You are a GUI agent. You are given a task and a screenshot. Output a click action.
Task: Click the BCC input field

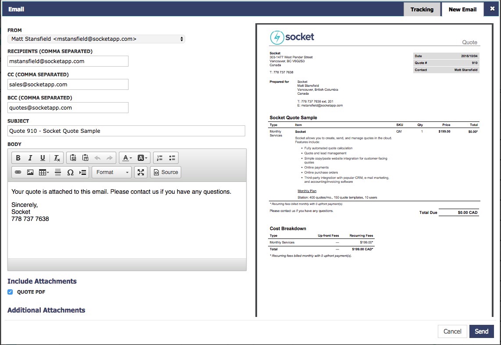click(x=68, y=108)
